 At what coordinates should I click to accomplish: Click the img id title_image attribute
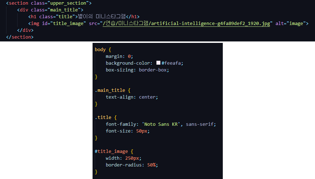(64, 23)
